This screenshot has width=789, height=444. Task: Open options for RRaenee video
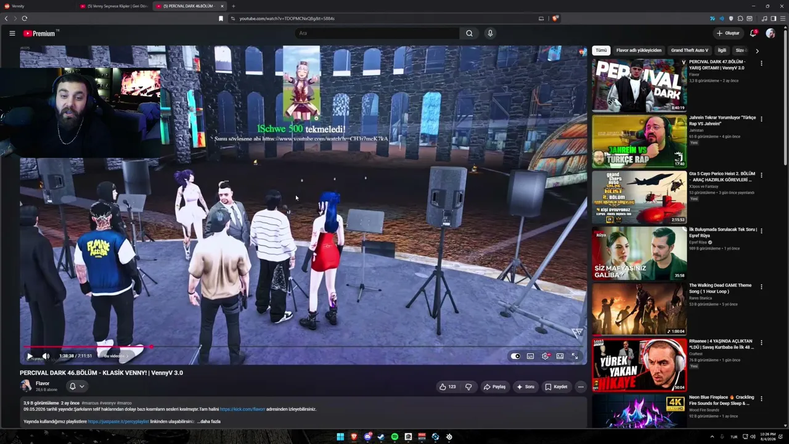click(x=761, y=342)
